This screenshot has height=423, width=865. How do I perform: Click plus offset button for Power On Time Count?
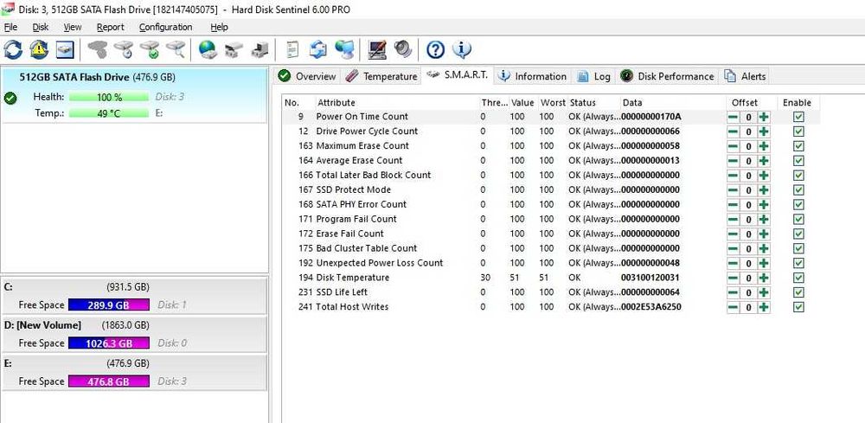coord(764,117)
